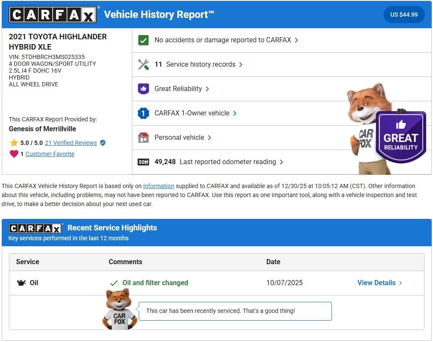This screenshot has height=342, width=433.
Task: Click the odometer reading icon
Action: (x=143, y=162)
